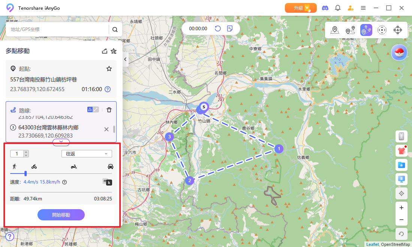The height and width of the screenshot is (247, 412).
Task: Click the movement speed slider handle
Action: tap(25, 174)
